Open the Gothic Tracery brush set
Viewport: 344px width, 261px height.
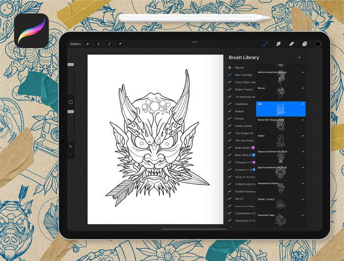click(x=245, y=89)
